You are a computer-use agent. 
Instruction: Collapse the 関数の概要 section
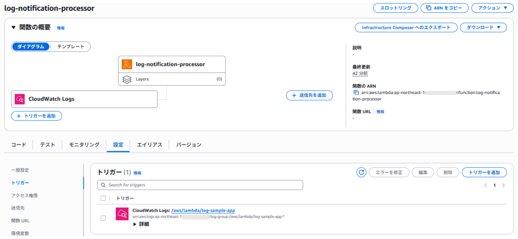coord(14,27)
